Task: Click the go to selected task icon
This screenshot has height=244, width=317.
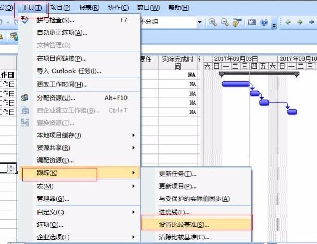Action: (x=237, y=22)
